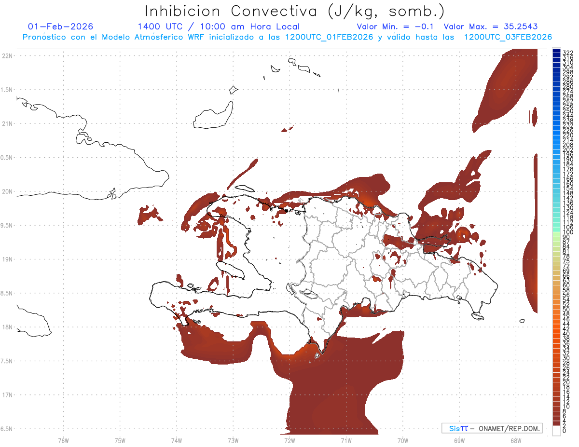Screen dimensions: 579x447
Task: Click the '71W' longitude label
Action: coord(346,440)
